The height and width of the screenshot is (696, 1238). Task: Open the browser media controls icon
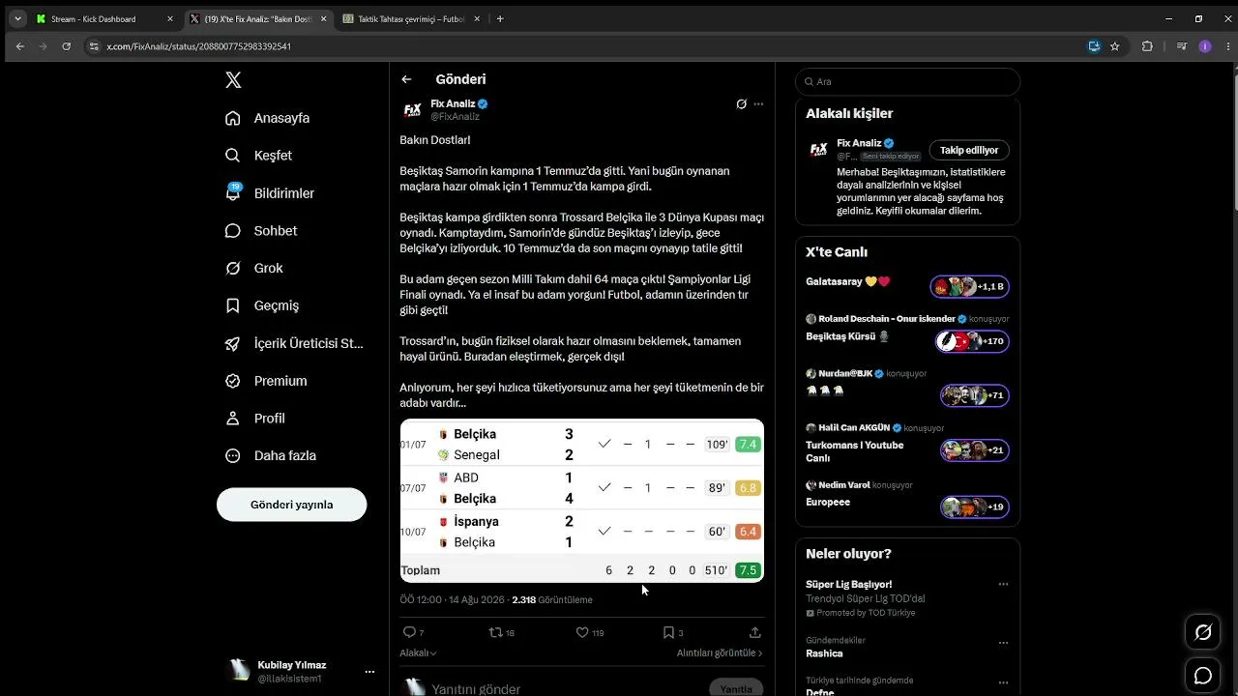click(1182, 46)
